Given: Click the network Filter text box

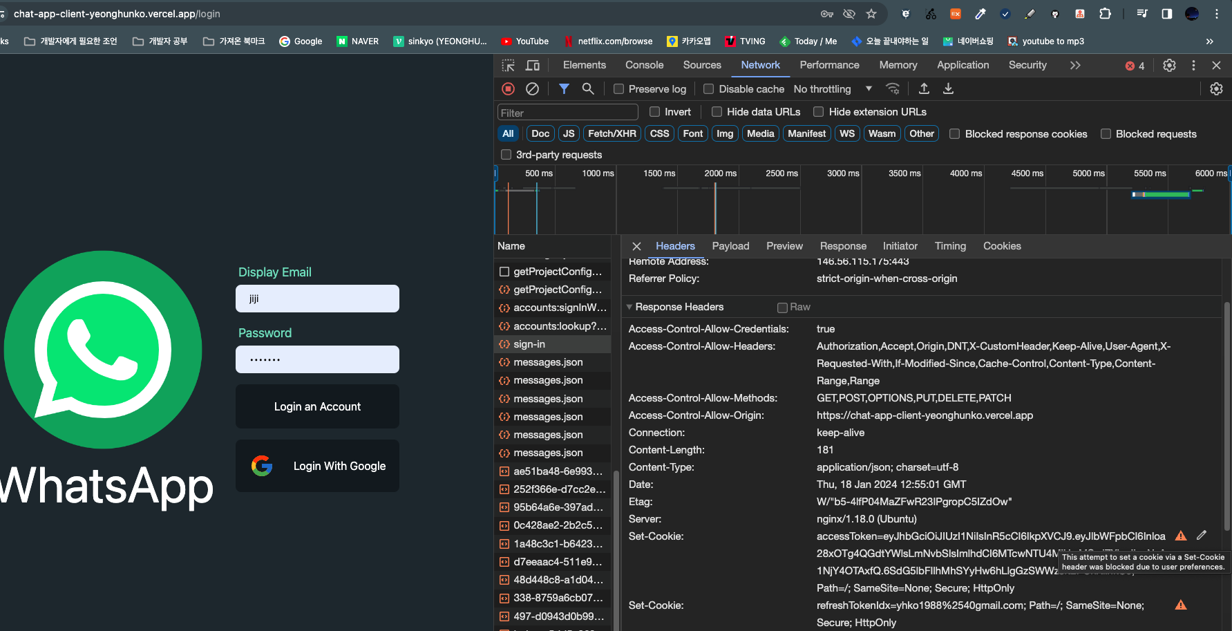Looking at the screenshot, I should pos(567,113).
